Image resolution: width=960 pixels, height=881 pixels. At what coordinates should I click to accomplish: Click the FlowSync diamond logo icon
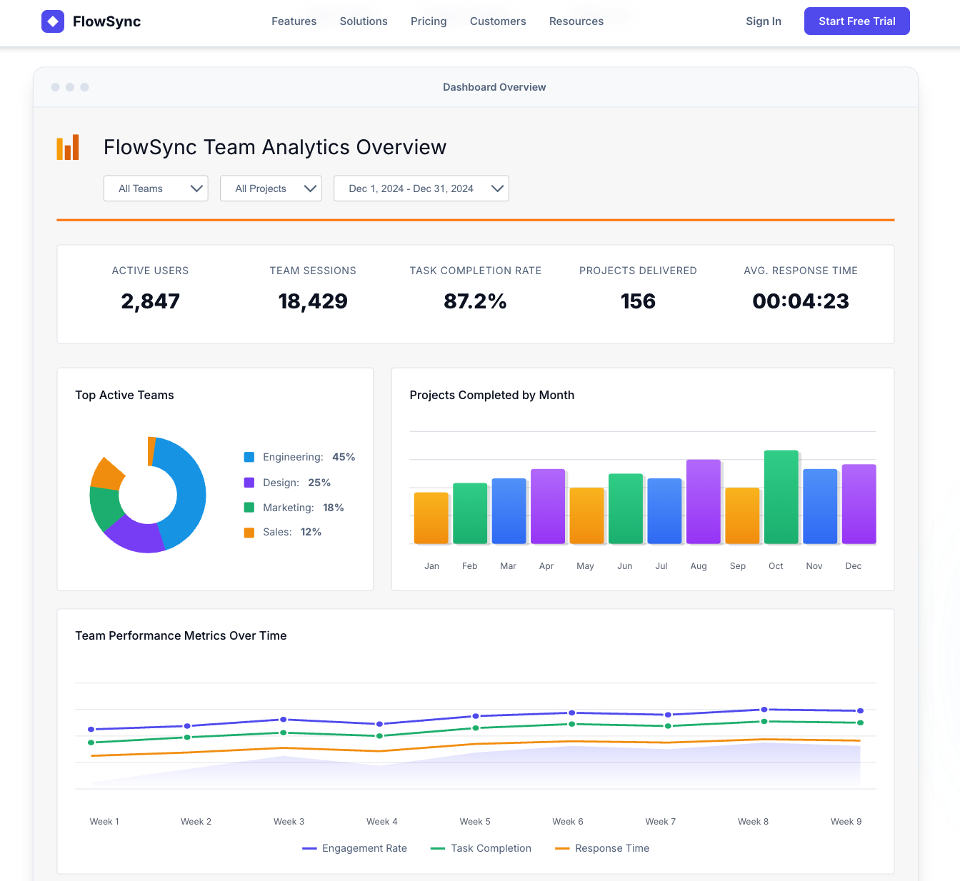(x=53, y=21)
